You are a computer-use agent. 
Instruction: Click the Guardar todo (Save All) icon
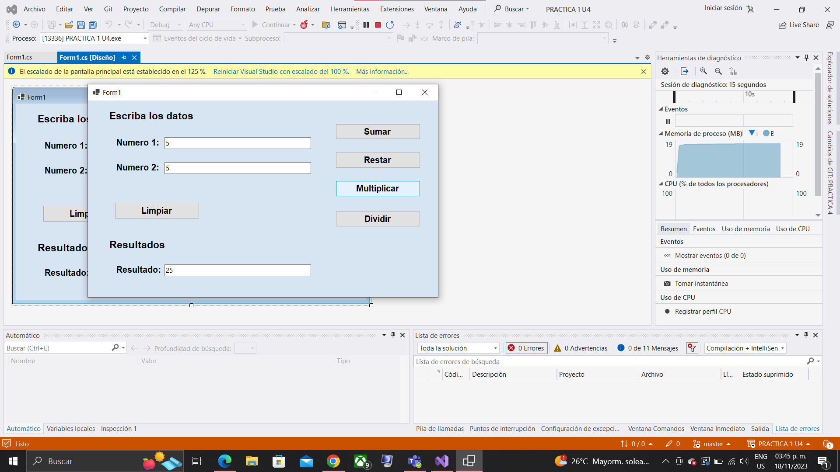pos(92,25)
